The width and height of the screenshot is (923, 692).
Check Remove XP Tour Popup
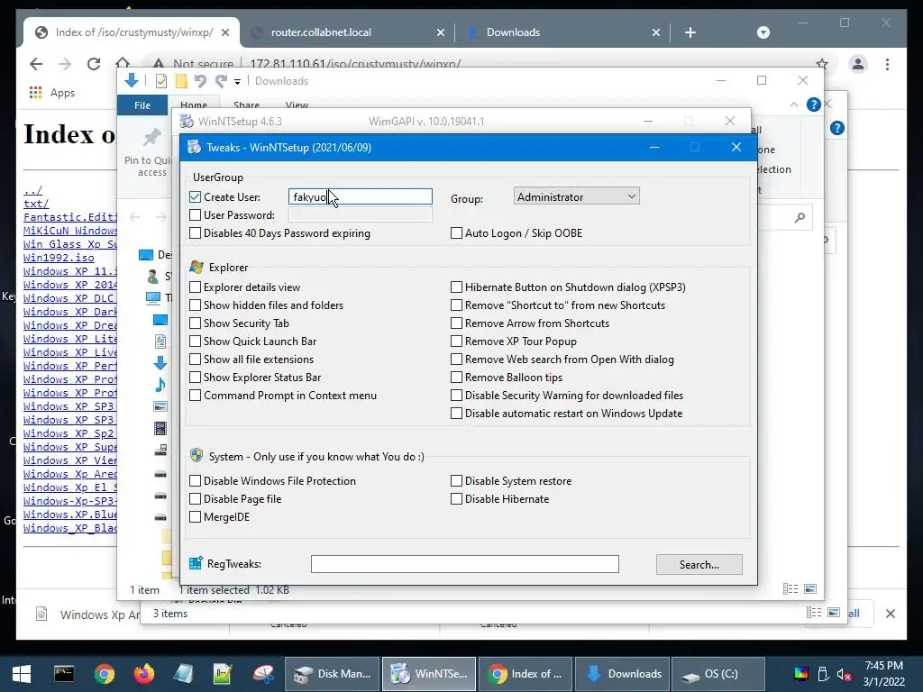coord(456,341)
